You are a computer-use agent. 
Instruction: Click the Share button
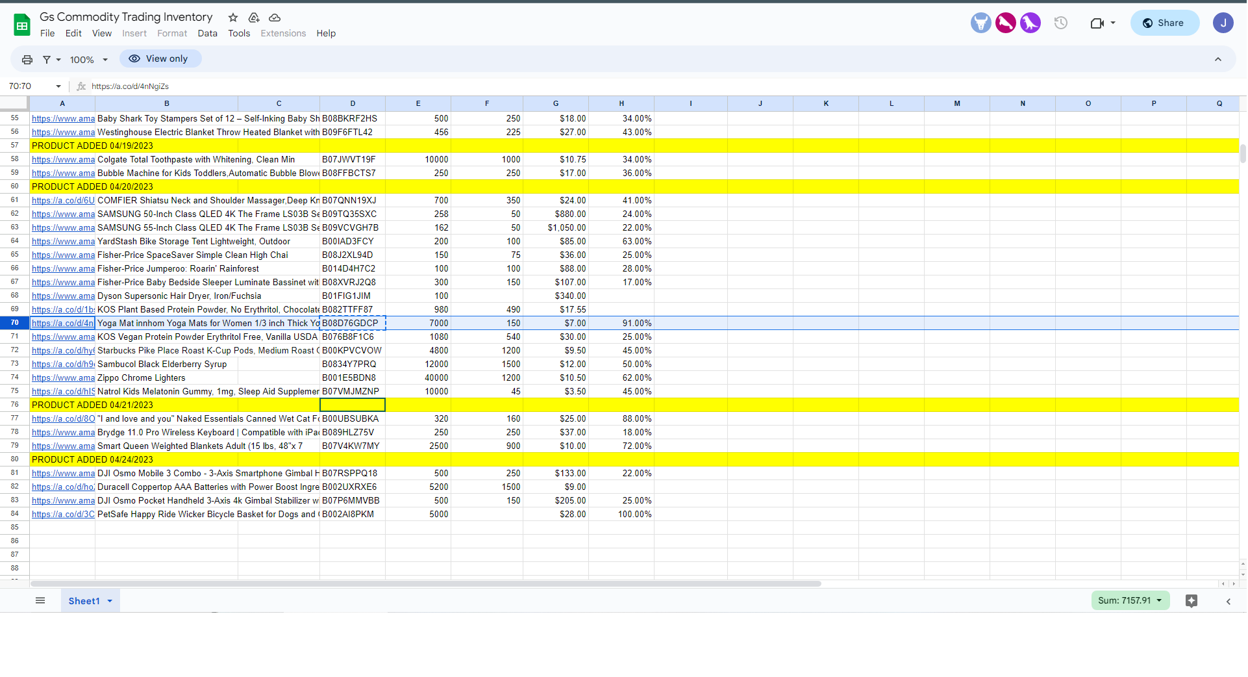pos(1164,23)
